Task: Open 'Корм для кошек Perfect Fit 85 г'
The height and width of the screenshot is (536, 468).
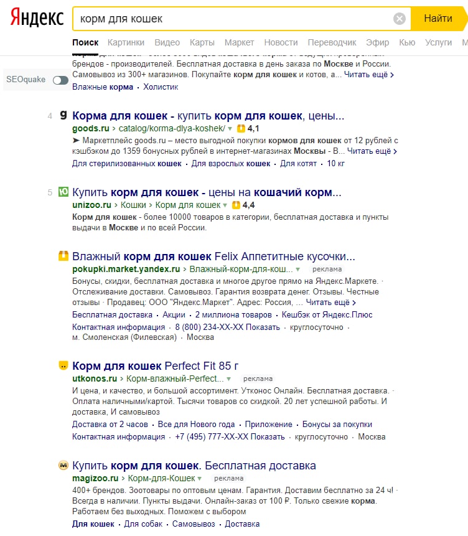Action: click(155, 366)
